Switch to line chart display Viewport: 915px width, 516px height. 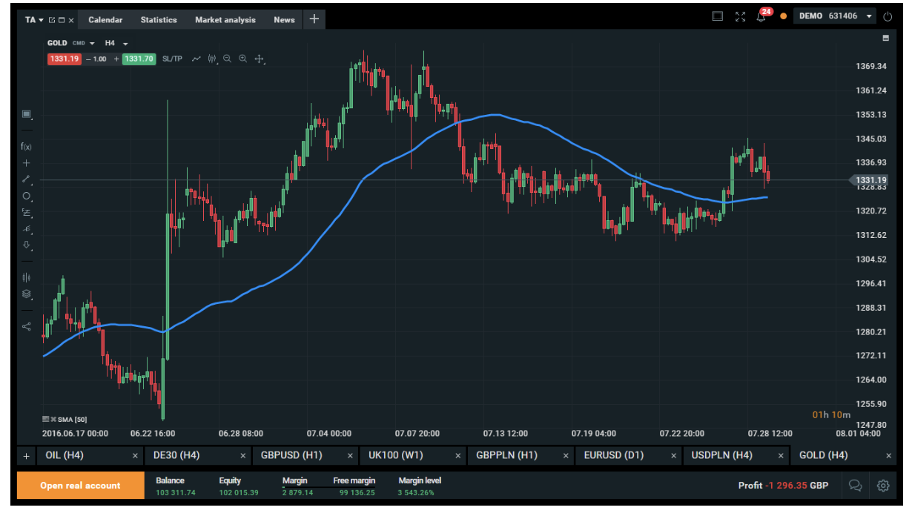tap(196, 59)
